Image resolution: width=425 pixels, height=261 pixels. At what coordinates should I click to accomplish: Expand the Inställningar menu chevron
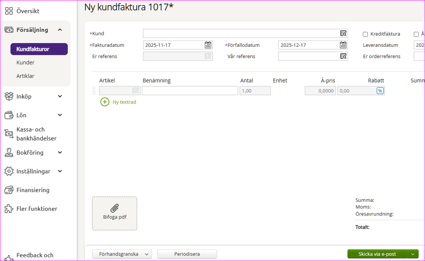60,171
